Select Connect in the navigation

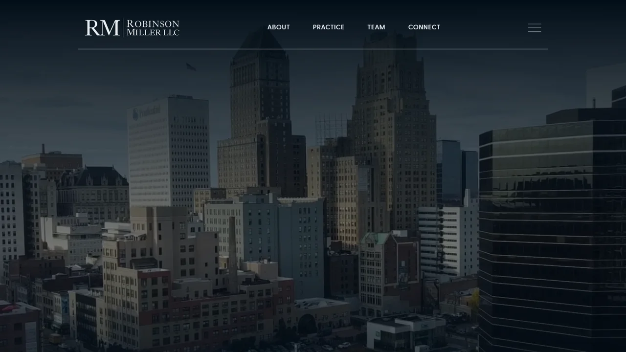pos(424,27)
